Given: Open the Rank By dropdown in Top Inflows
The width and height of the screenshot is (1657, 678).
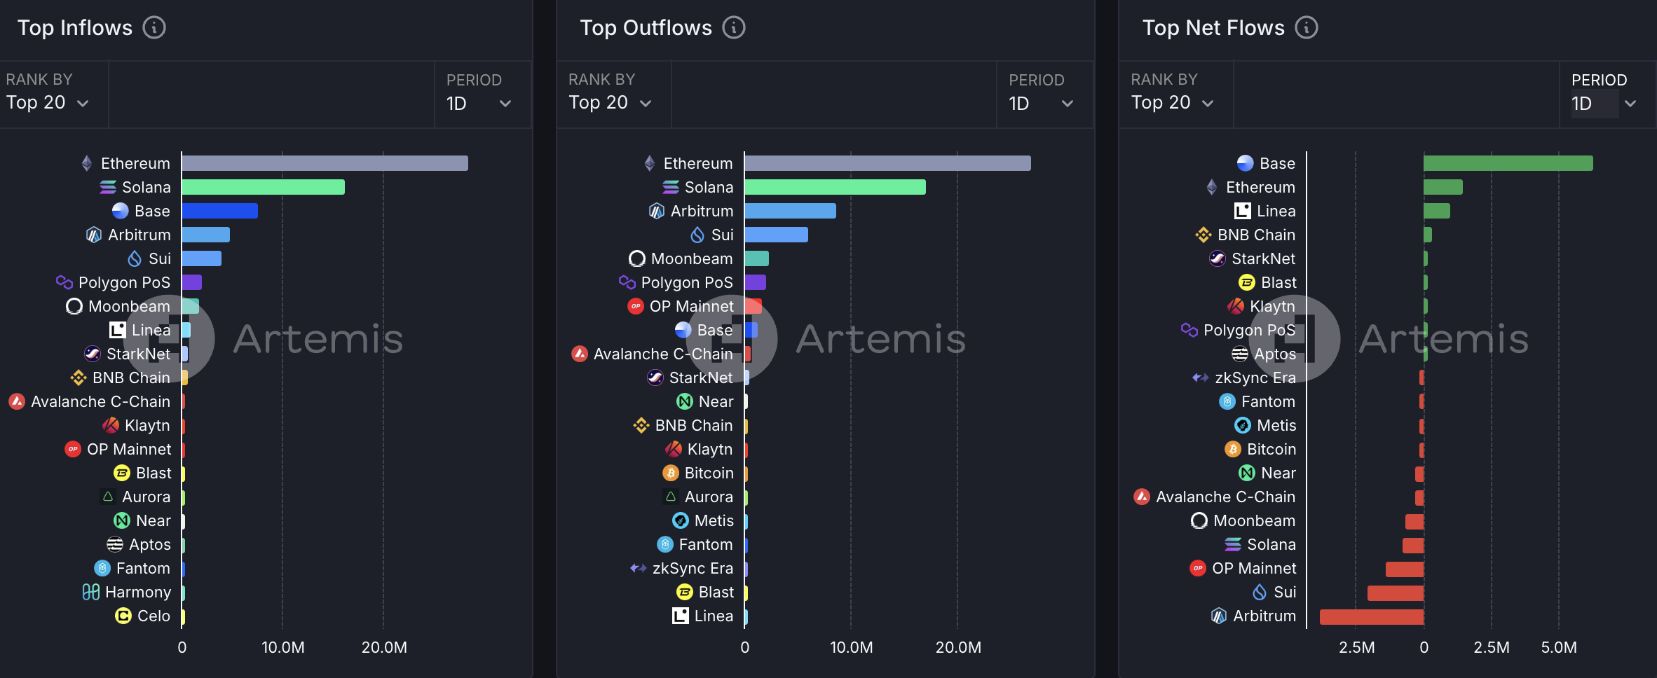Looking at the screenshot, I should coord(48,103).
